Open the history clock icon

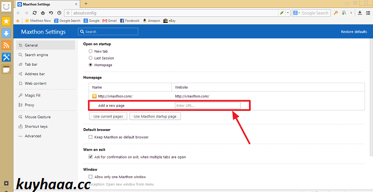click(59, 13)
